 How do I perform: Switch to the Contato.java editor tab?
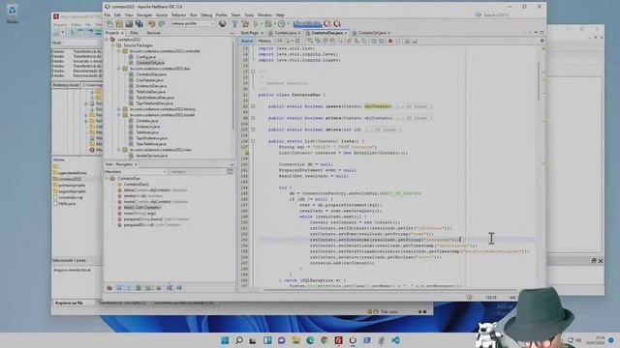(x=285, y=33)
